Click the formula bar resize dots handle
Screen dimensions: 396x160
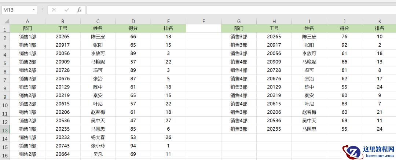pos(42,10)
